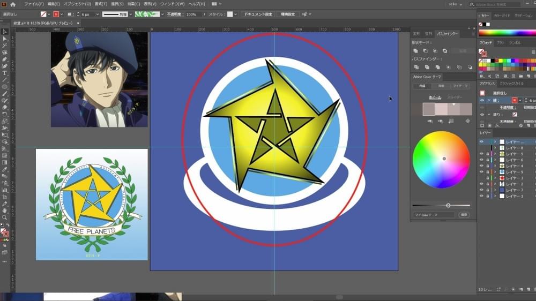Switch to ブラシ tab
The image size is (536, 301).
tap(501, 43)
